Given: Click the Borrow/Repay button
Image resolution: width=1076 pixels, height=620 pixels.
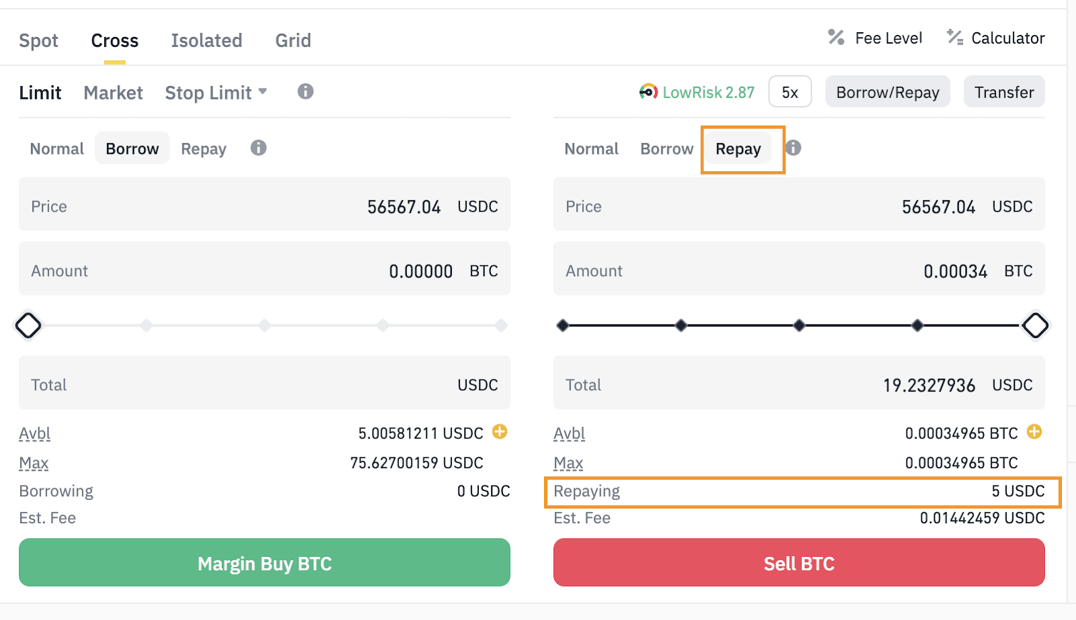Looking at the screenshot, I should pyautogui.click(x=887, y=92).
